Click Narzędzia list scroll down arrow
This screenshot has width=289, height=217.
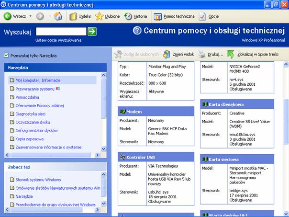[x=103, y=148]
